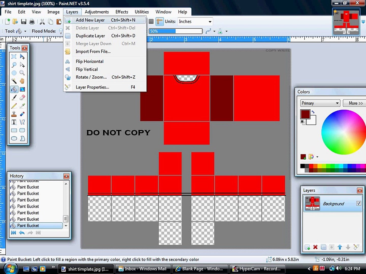
Task: Choose Duplicate Layer menu entry
Action: click(x=105, y=36)
